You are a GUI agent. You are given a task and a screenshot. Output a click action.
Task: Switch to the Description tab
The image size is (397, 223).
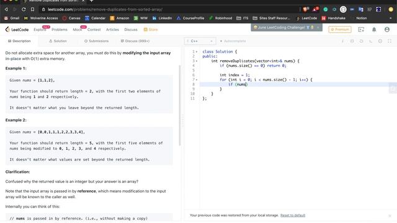pos(19,41)
